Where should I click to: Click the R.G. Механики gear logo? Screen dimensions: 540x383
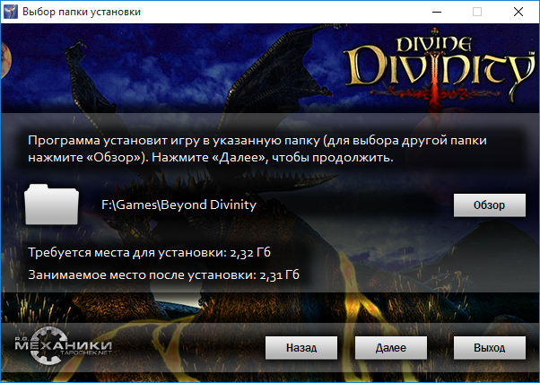(63, 346)
